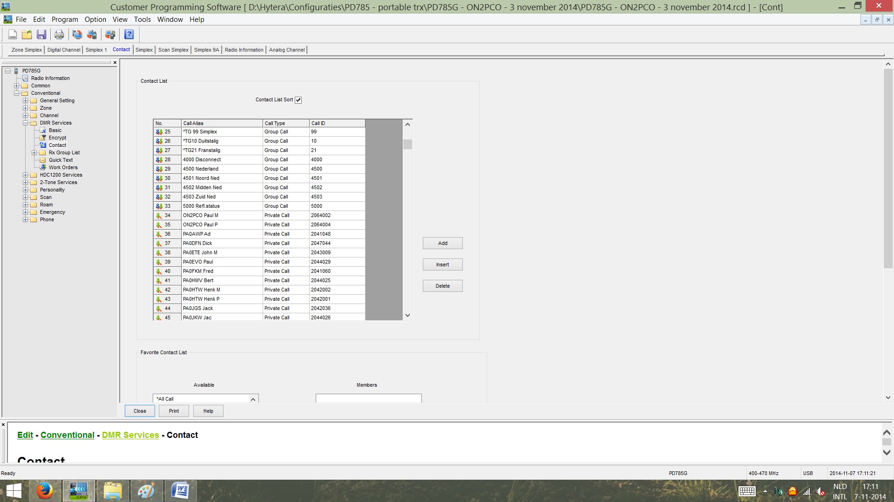Screen dimensions: 894x502
Task: Click the CPS application taskbar icon
Action: click(79, 491)
